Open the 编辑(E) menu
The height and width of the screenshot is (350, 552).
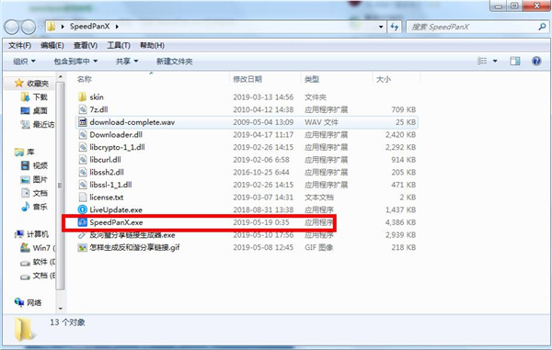[x=52, y=45]
